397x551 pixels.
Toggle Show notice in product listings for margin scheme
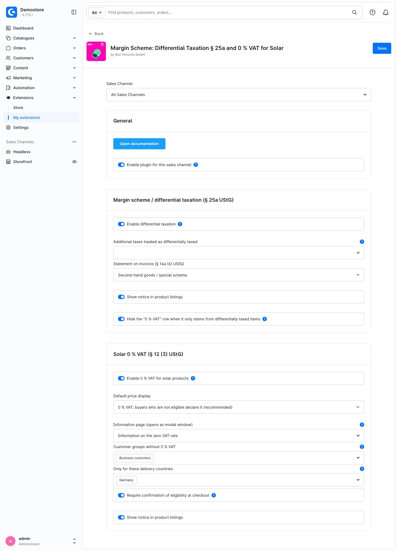pos(121,297)
